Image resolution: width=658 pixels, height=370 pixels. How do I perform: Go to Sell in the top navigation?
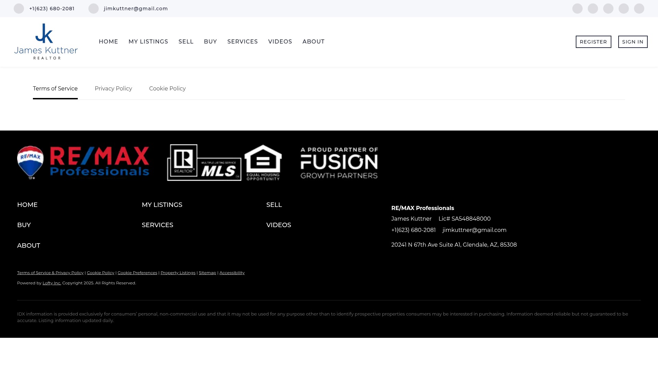pyautogui.click(x=186, y=42)
